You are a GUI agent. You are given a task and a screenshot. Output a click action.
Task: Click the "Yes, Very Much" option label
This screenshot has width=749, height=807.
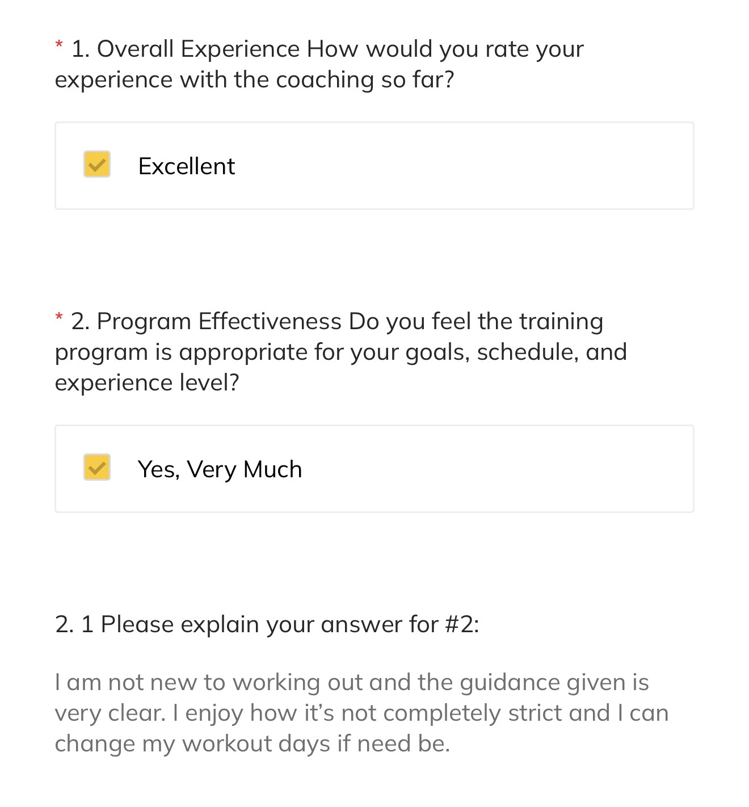(x=220, y=469)
